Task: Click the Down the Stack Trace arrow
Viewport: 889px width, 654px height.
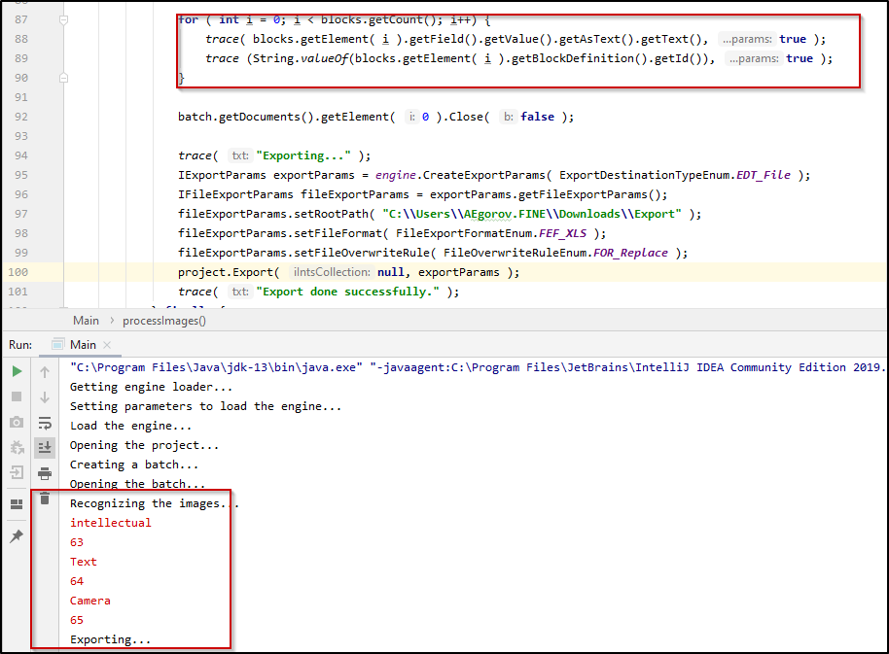Action: tap(45, 397)
